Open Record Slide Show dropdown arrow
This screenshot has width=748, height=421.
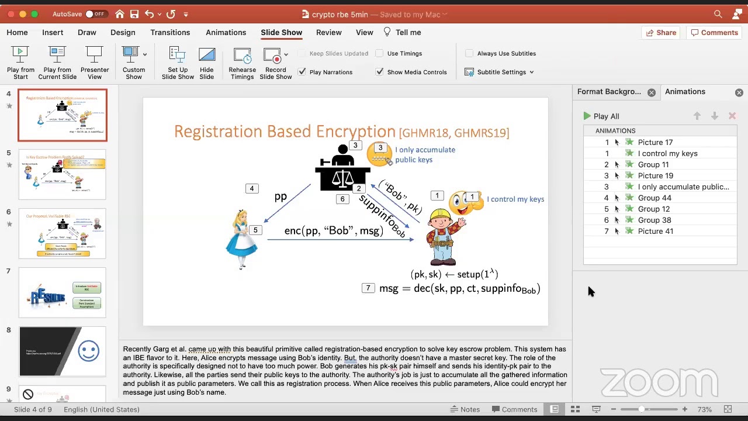[286, 54]
